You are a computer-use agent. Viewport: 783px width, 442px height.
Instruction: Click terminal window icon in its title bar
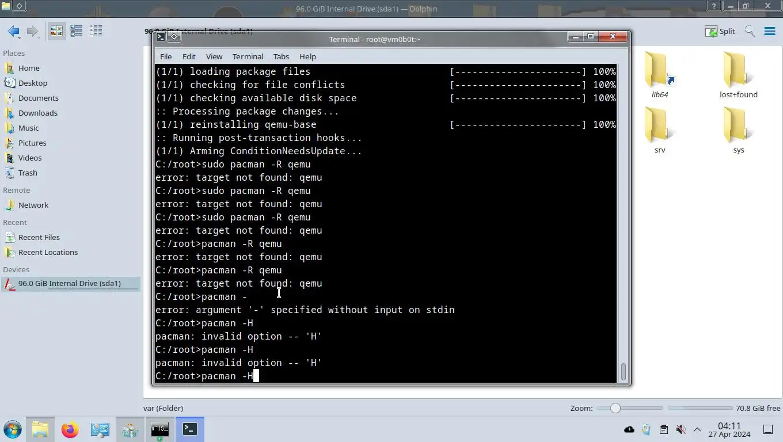pos(161,37)
